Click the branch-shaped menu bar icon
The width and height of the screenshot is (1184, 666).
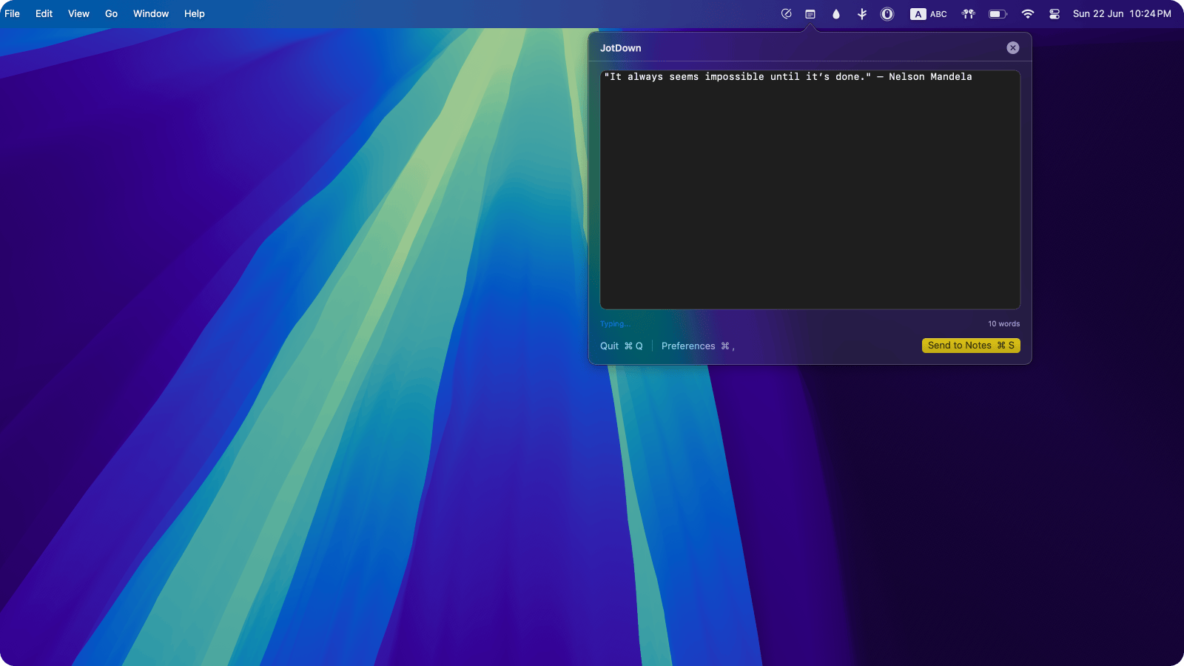point(862,14)
